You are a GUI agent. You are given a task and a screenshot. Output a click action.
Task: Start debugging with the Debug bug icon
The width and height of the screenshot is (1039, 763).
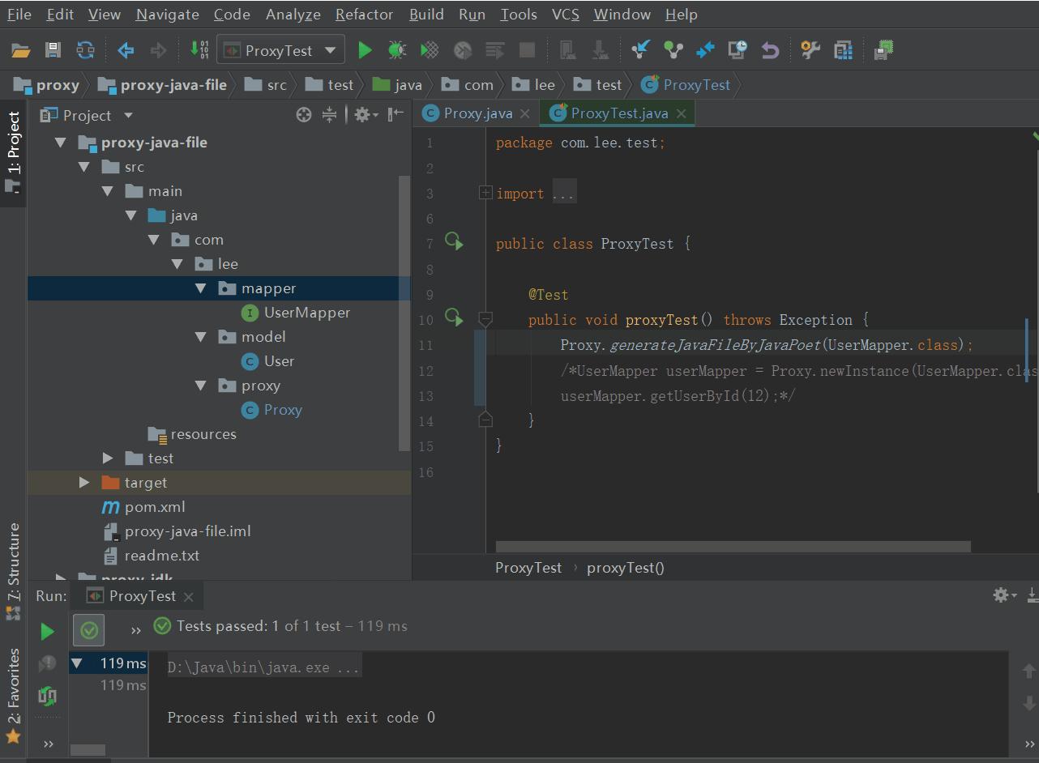pos(397,50)
